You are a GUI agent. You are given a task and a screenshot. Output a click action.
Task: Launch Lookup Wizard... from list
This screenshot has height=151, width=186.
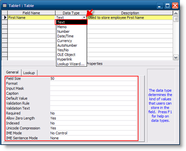[72, 64]
